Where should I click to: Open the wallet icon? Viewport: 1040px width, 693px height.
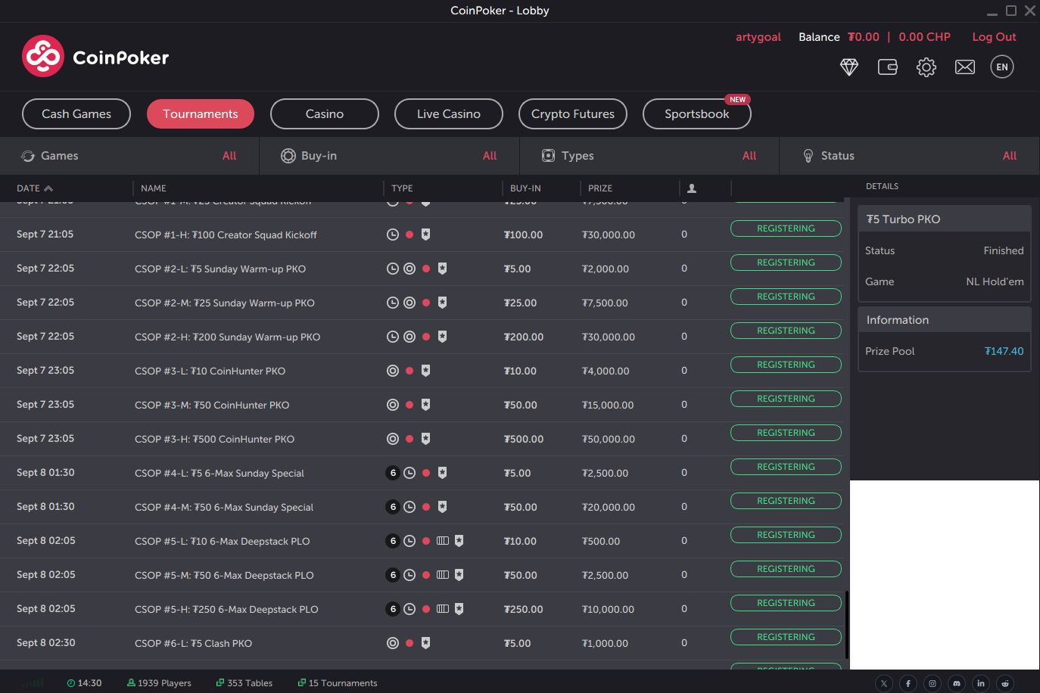887,67
